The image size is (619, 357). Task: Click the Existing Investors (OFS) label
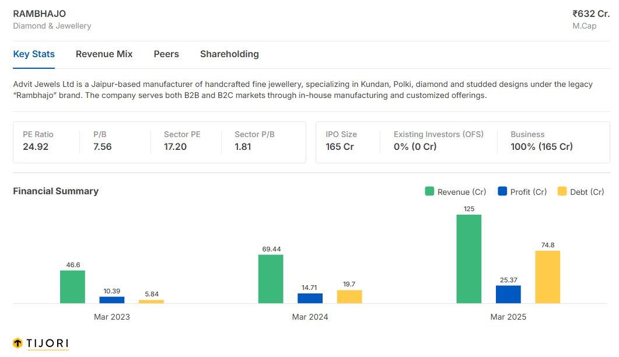pyautogui.click(x=439, y=134)
